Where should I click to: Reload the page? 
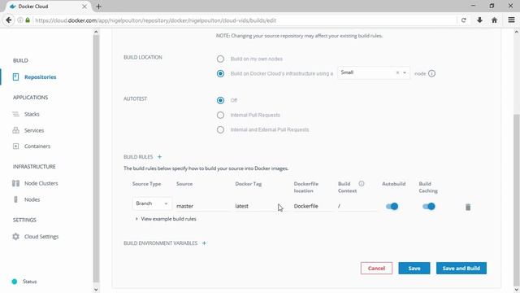tap(463, 20)
